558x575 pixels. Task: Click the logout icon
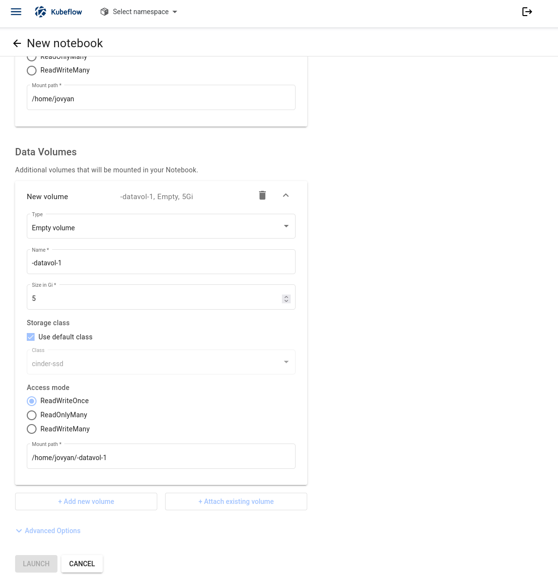tap(527, 12)
